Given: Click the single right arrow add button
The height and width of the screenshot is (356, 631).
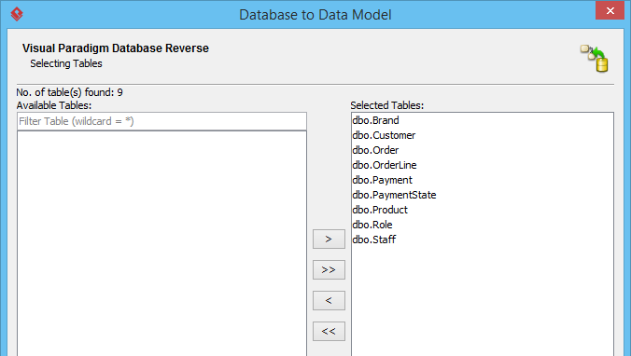Looking at the screenshot, I should click(x=329, y=240).
